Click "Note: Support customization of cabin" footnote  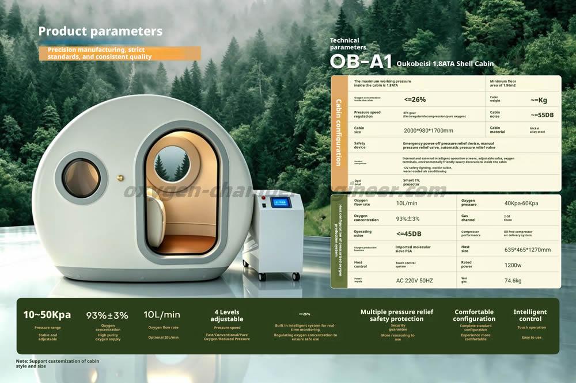click(x=57, y=363)
